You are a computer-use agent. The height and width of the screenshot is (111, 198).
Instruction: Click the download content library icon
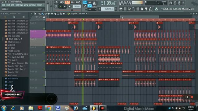(156, 9)
